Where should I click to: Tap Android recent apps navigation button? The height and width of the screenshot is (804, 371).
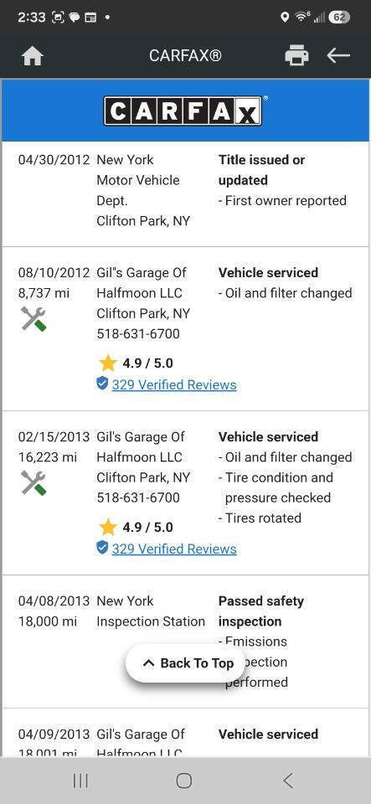pos(80,781)
